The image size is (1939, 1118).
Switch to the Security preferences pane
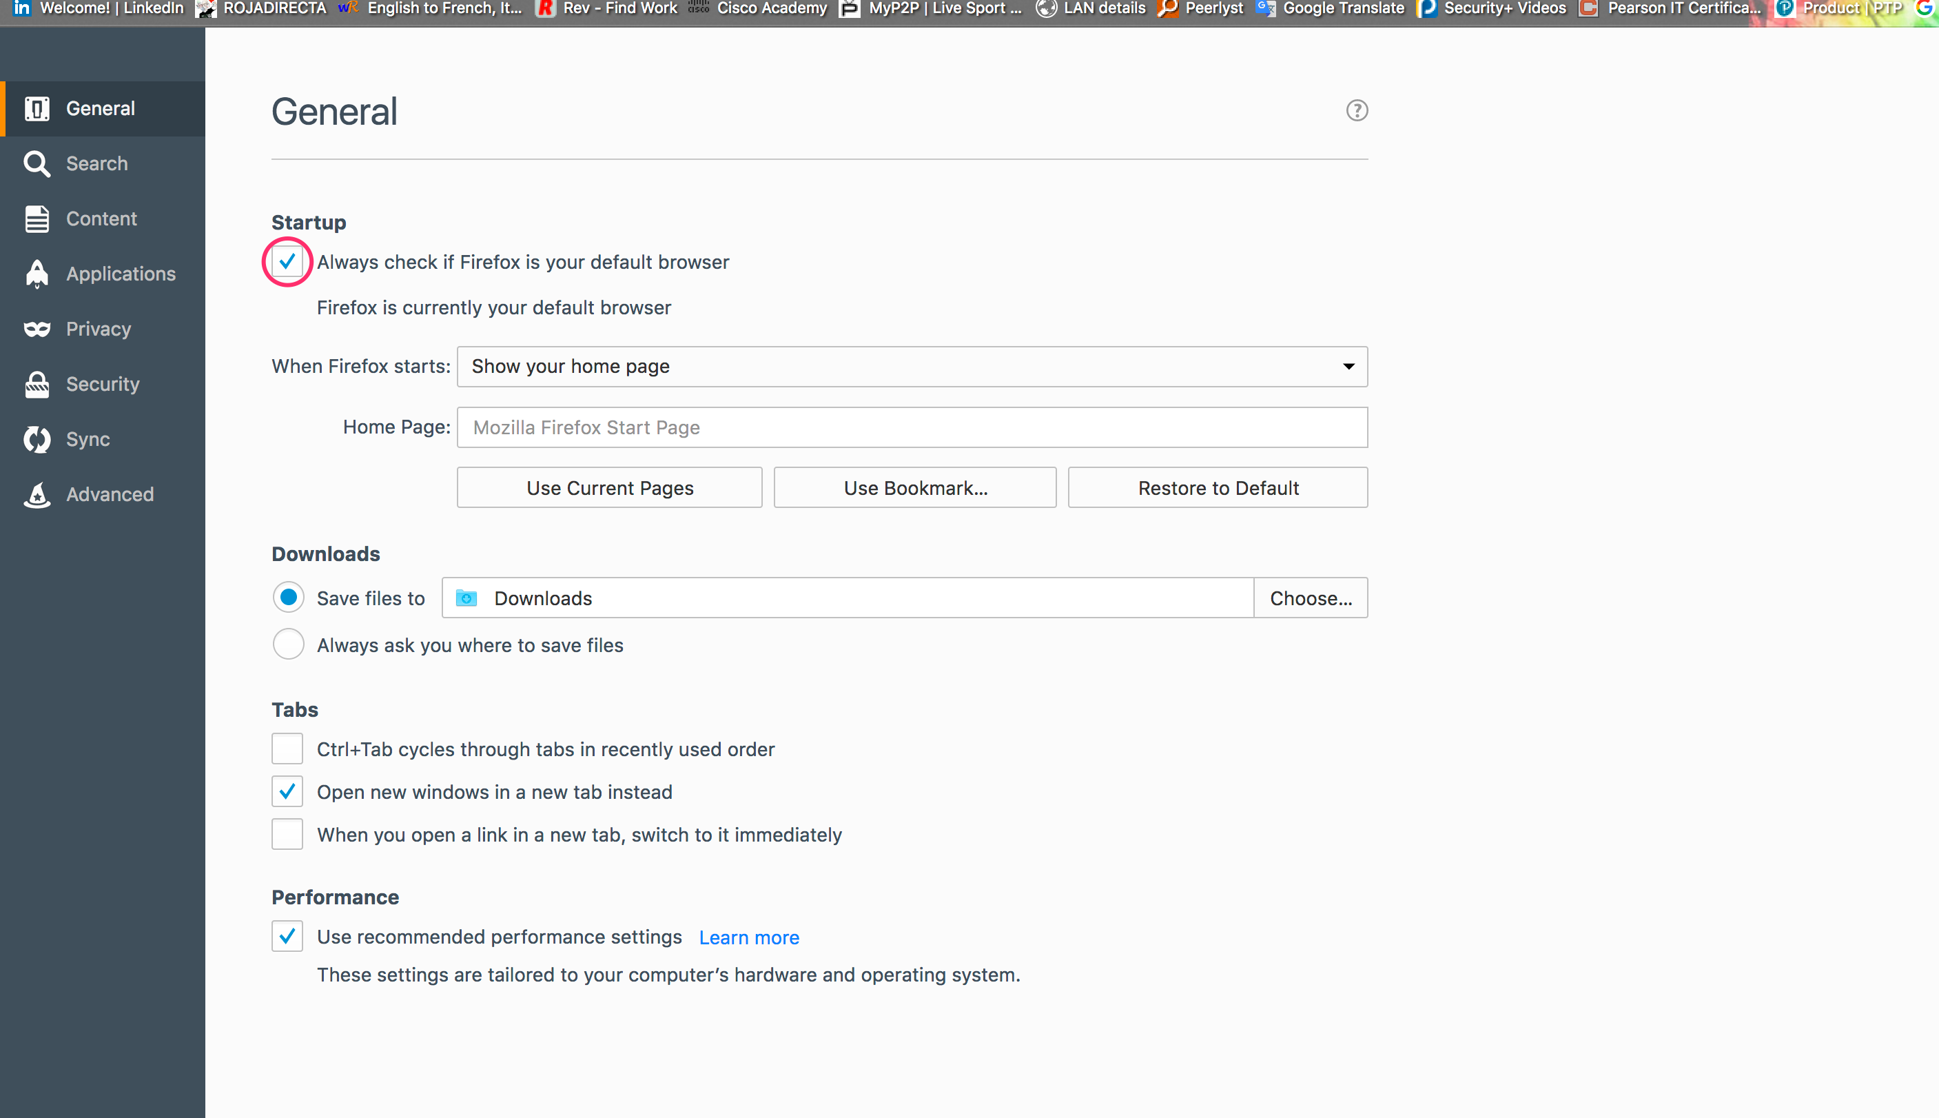click(x=103, y=385)
